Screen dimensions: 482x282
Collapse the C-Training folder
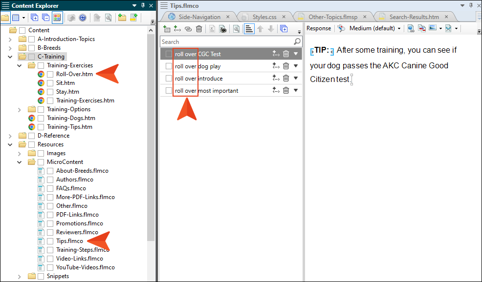(10, 57)
